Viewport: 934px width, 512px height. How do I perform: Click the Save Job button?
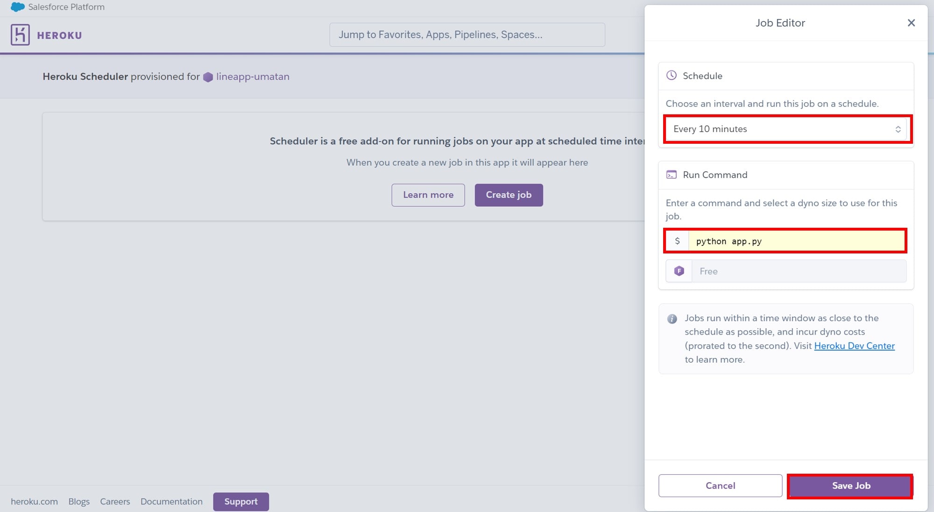850,486
